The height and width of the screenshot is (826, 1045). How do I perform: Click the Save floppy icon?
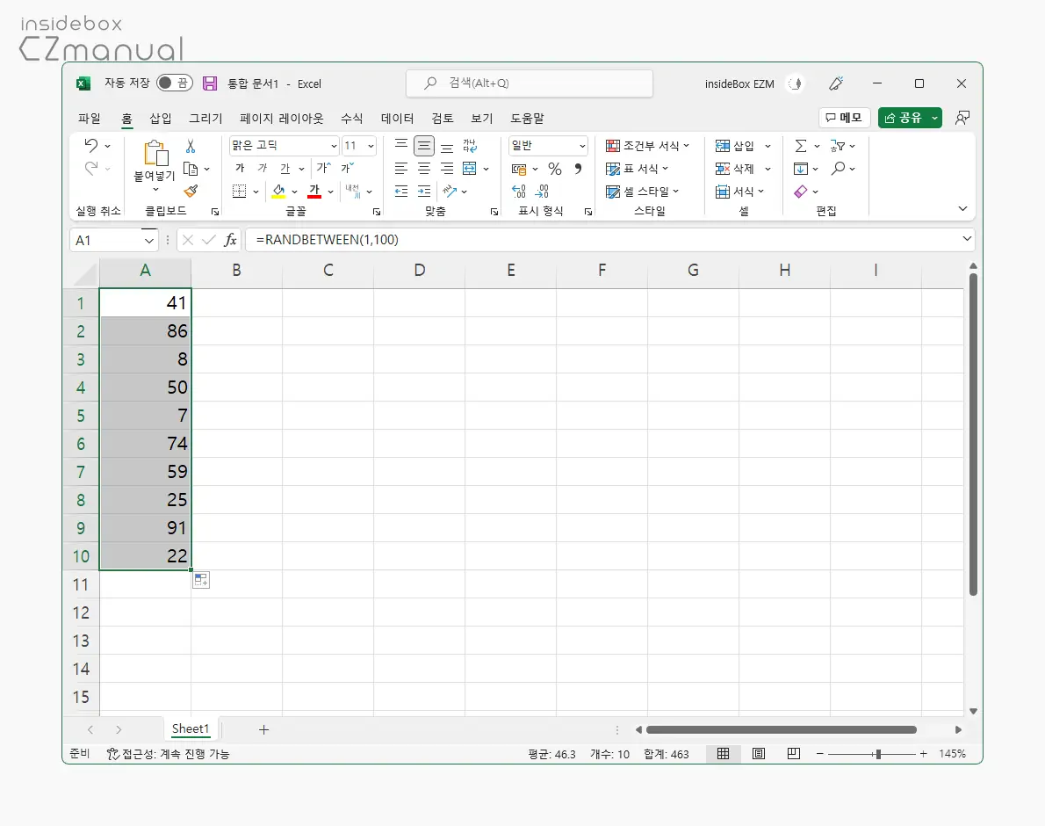210,83
